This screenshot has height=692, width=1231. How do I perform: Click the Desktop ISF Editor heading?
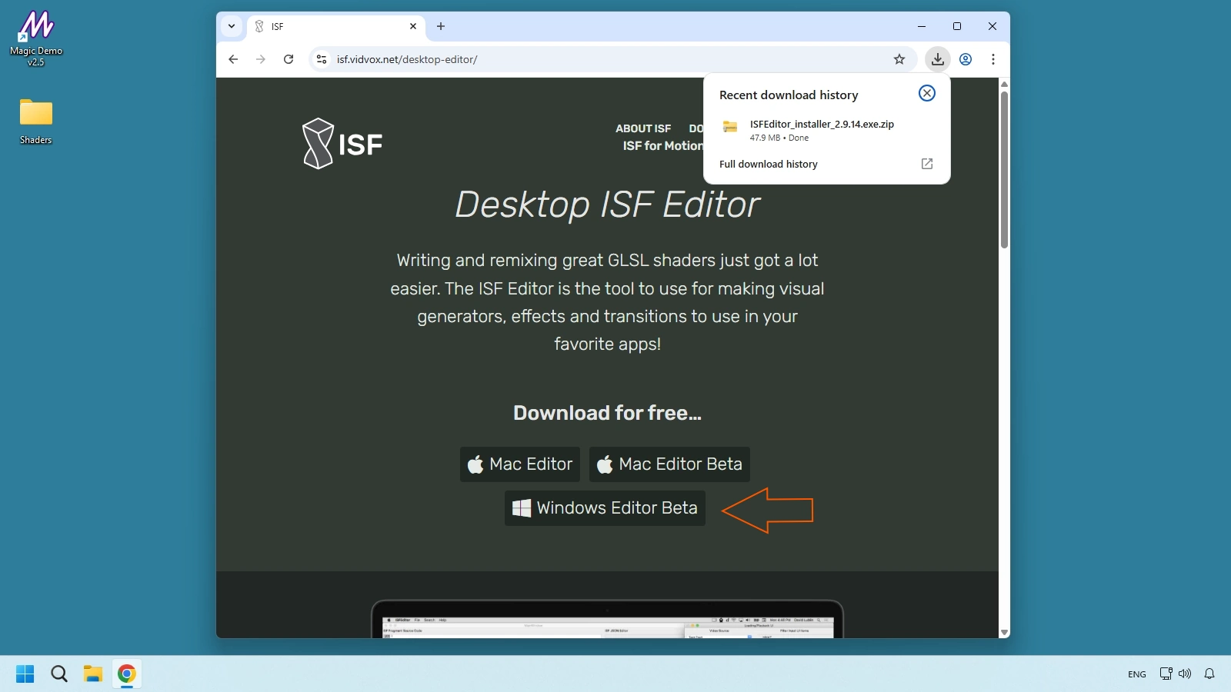click(x=607, y=205)
